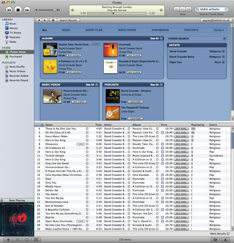The width and height of the screenshot is (234, 243).
Task: Eject disc with eject button
Action: tap(225, 239)
